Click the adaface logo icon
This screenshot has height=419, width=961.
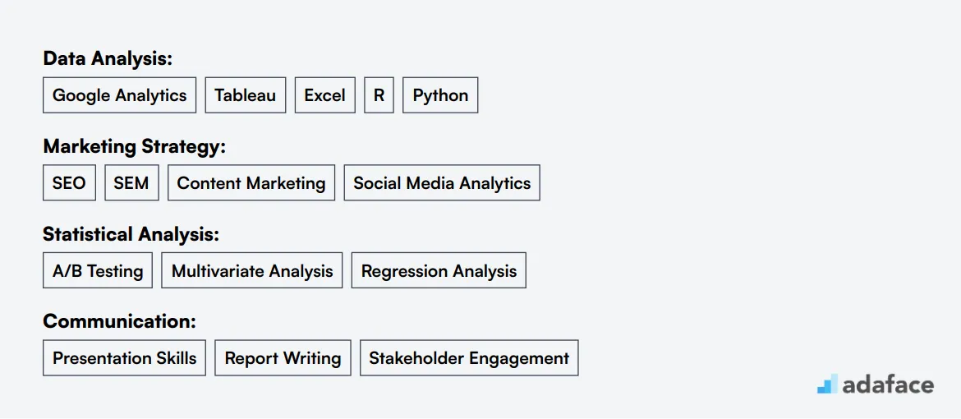tap(827, 384)
